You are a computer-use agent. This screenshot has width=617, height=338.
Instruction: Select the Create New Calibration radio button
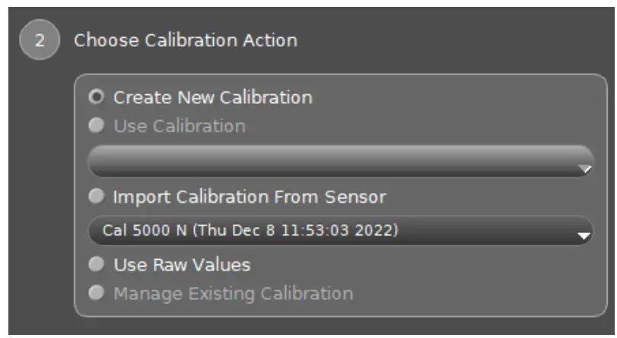pyautogui.click(x=97, y=98)
